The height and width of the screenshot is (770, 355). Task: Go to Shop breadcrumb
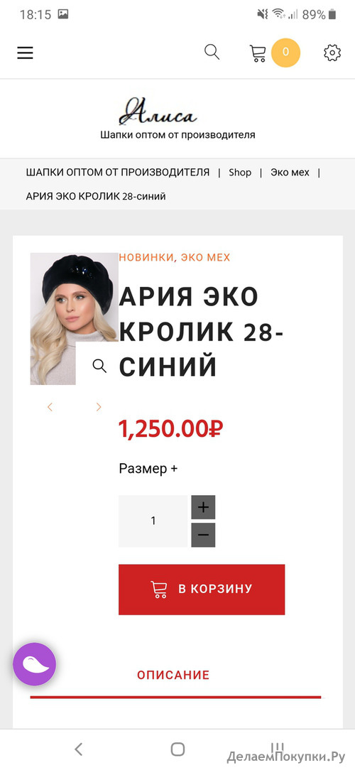click(240, 173)
